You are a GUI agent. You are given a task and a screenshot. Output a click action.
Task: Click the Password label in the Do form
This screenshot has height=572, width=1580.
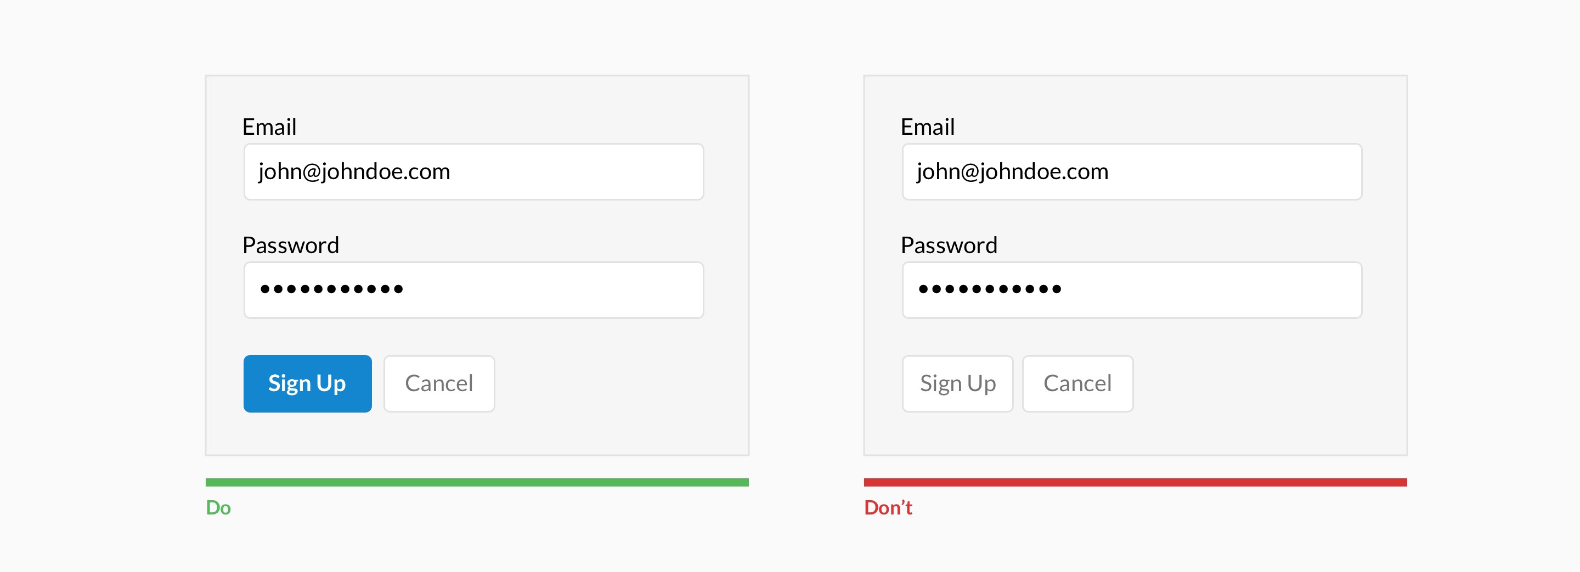[291, 245]
